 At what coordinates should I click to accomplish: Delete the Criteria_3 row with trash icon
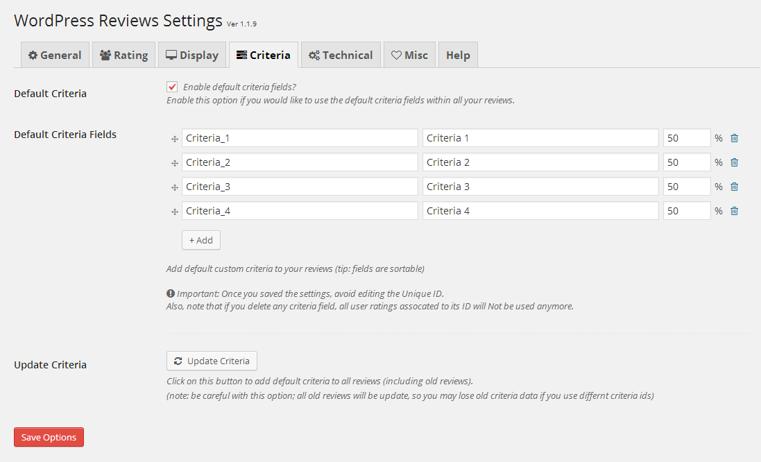click(735, 187)
